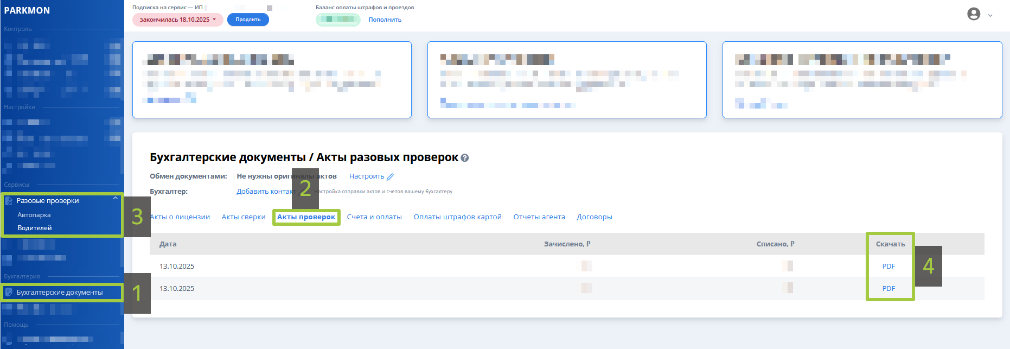This screenshot has height=349, width=1010.
Task: Switch to the Акты сверки tab
Action: pyautogui.click(x=244, y=217)
